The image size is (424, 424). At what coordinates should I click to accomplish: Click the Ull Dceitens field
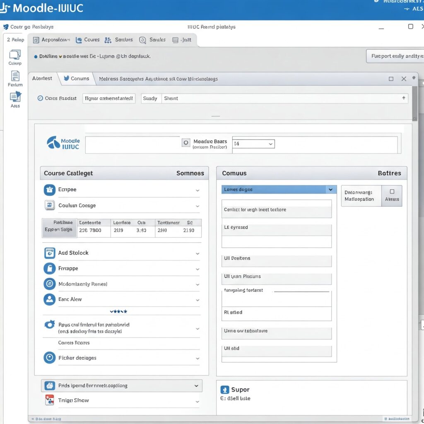(276, 261)
